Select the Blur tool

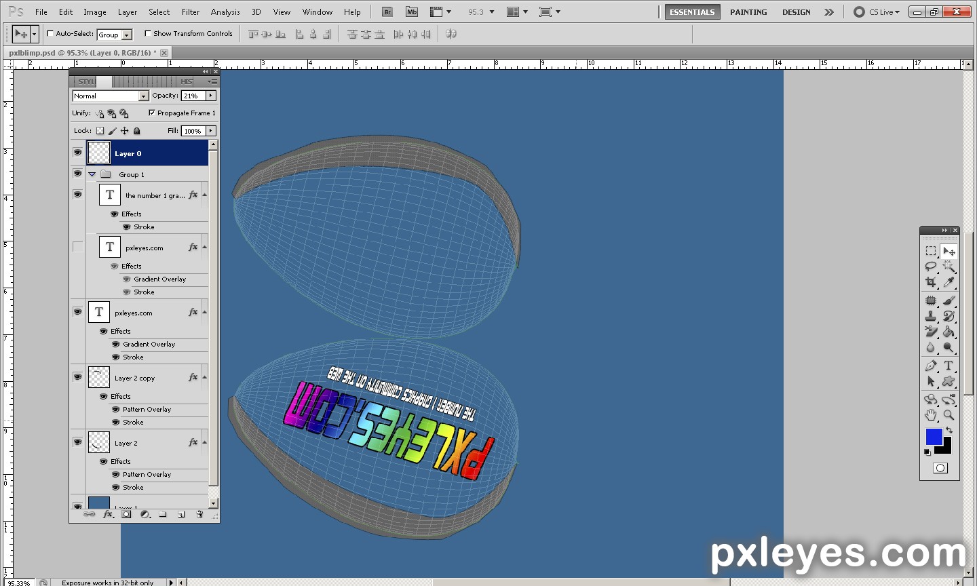[x=931, y=347]
